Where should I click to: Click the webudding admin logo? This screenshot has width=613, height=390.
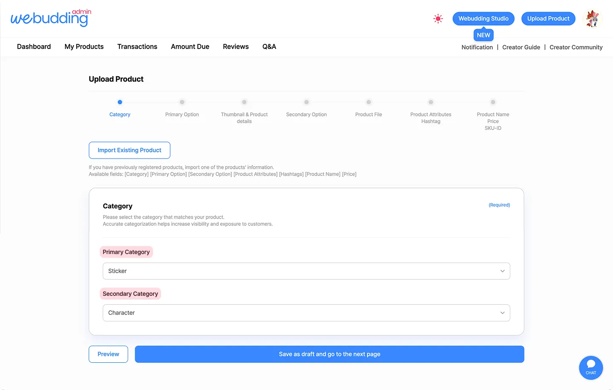coord(51,18)
